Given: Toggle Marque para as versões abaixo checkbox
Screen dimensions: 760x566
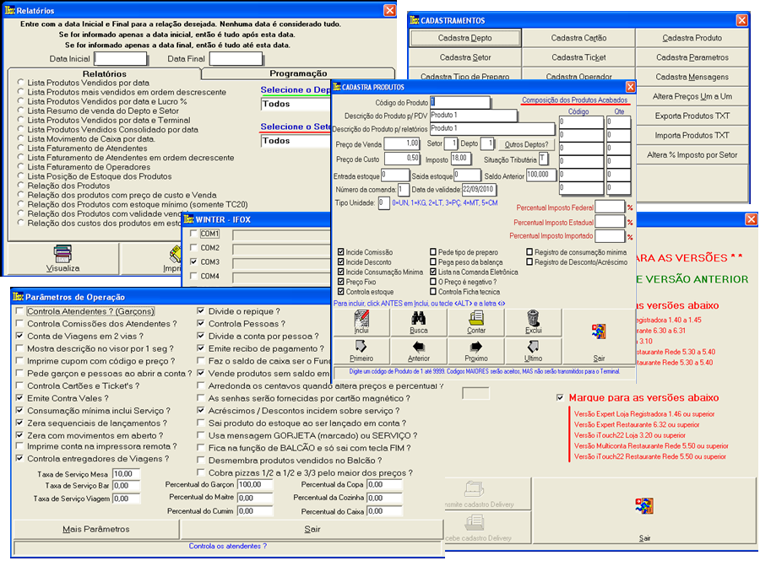Looking at the screenshot, I should coord(560,397).
